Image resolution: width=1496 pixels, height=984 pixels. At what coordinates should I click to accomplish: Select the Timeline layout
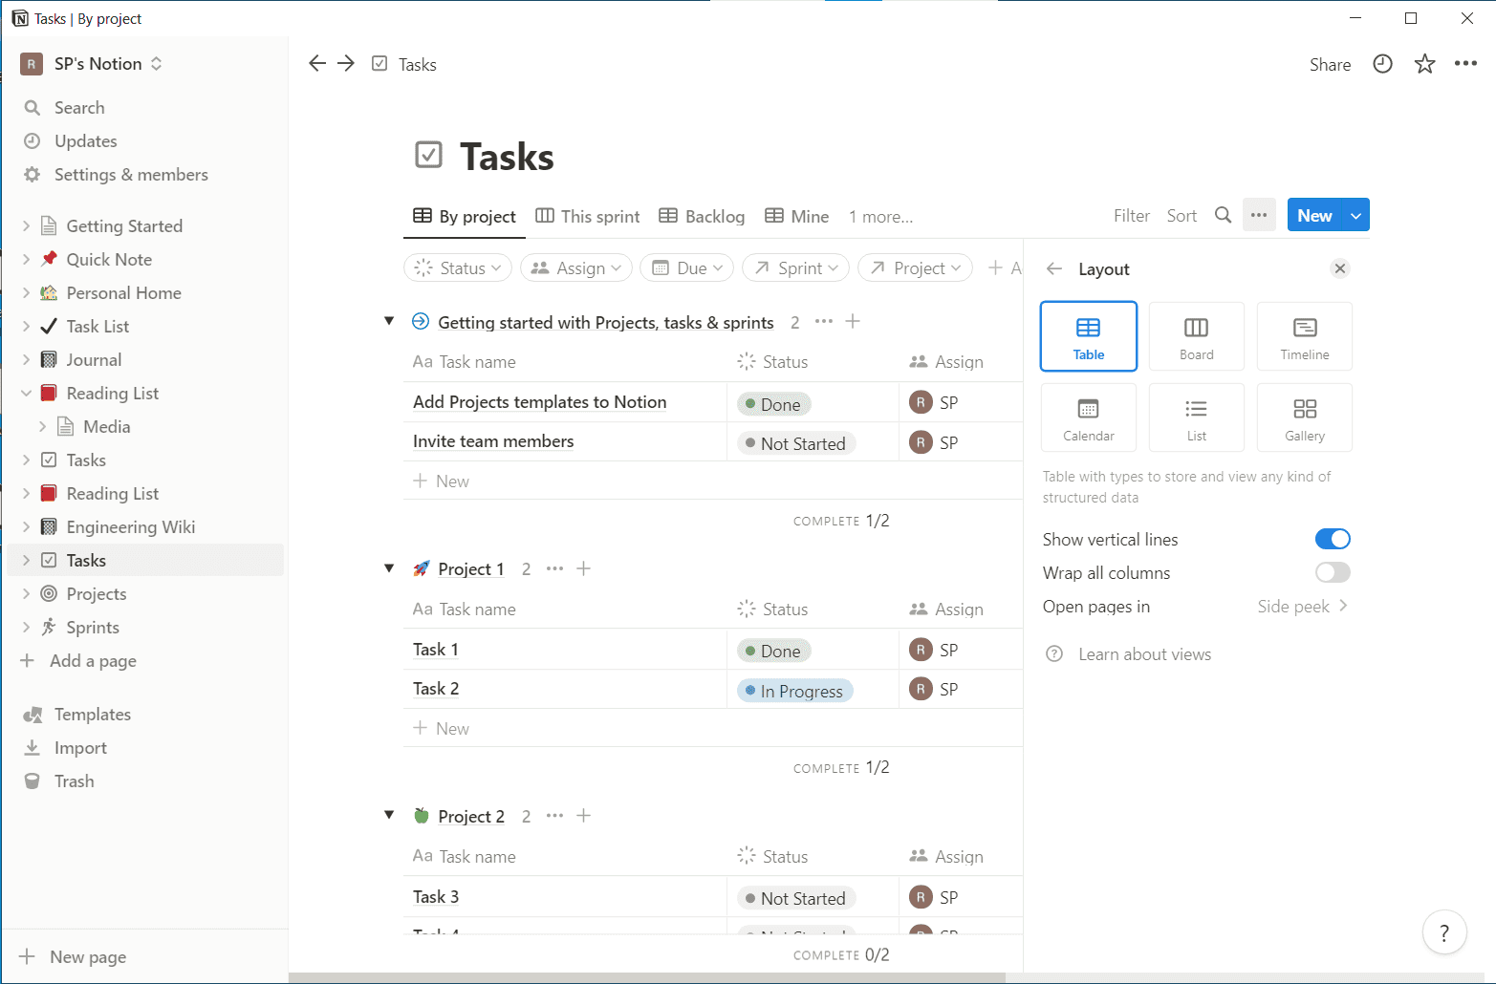pos(1304,336)
